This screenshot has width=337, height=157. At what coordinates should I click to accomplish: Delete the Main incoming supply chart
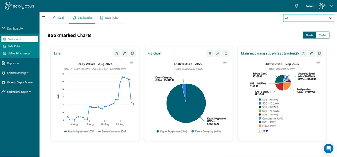tap(319, 53)
